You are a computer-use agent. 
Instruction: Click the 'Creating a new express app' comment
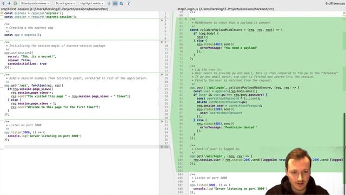[x=30, y=28]
